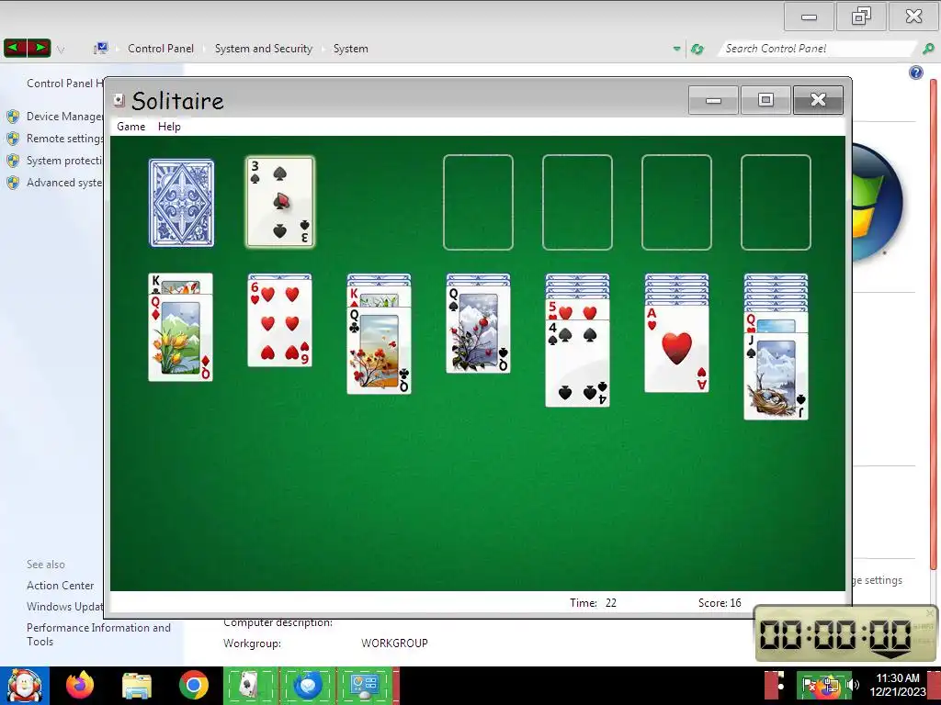The height and width of the screenshot is (705, 941).
Task: Maximize the Solitaire window
Action: coord(765,100)
